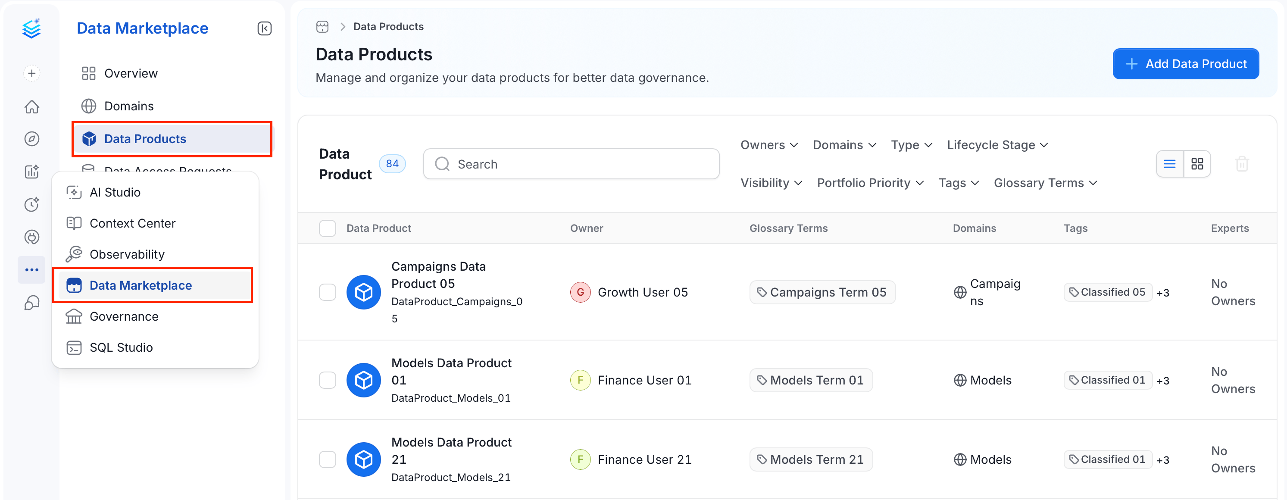Click the plus icon in the left rail
This screenshot has width=1287, height=500.
coord(31,73)
